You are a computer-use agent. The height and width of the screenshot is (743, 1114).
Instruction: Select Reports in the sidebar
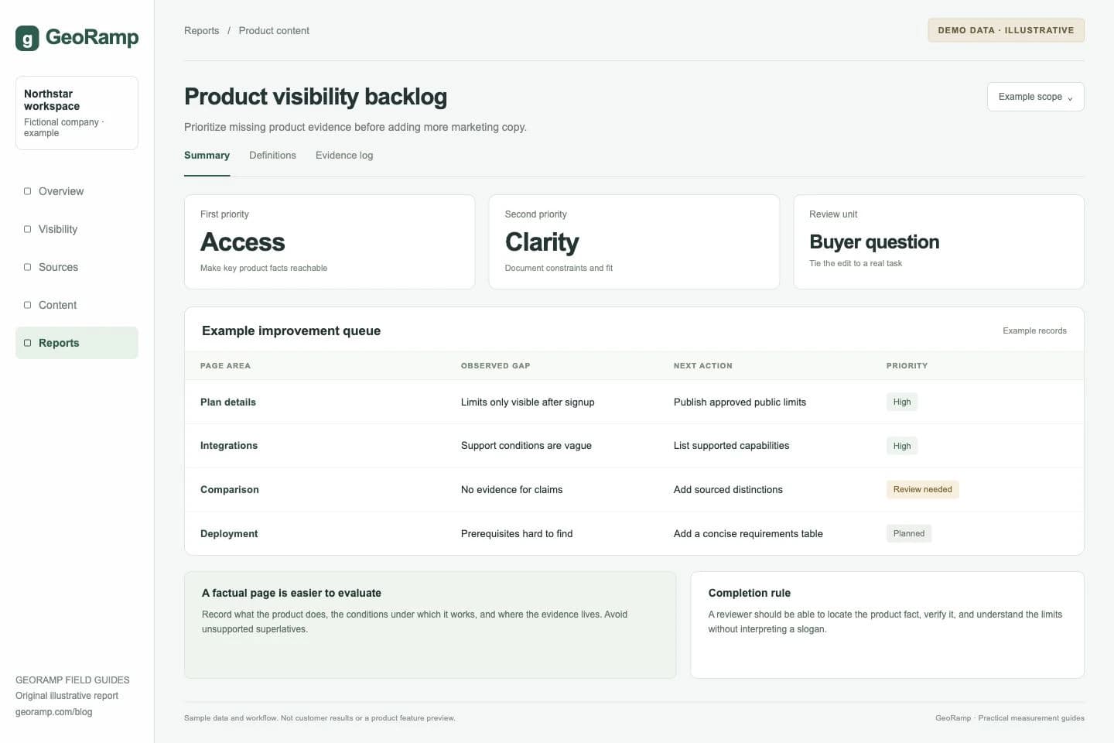click(77, 343)
